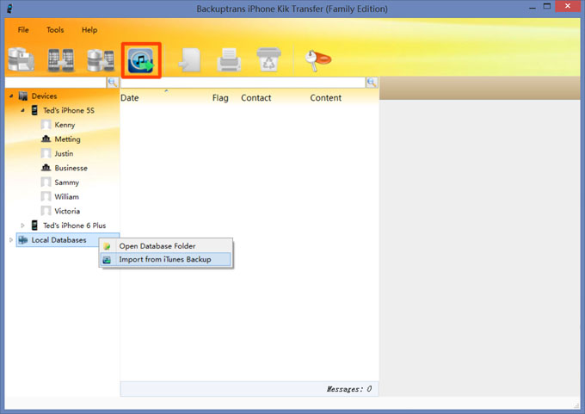Collapse the Devices tree node

tap(11, 96)
